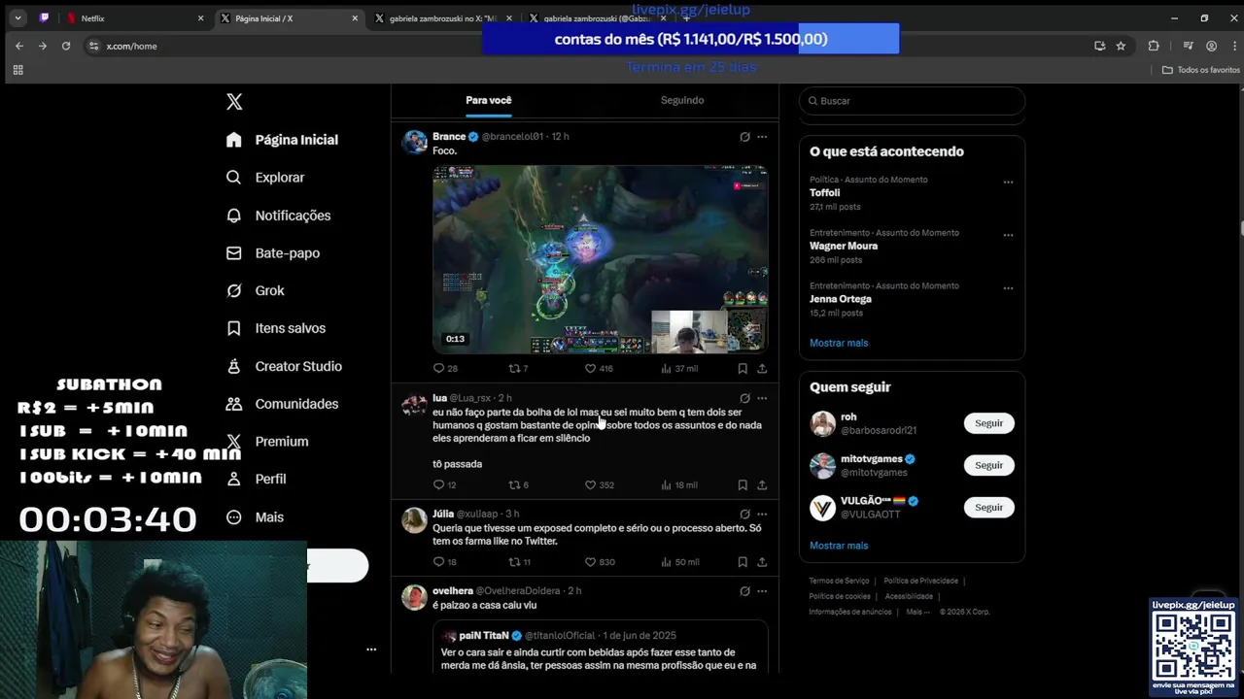Open the Mais menu in the sidebar
1244x699 pixels.
[x=255, y=517]
